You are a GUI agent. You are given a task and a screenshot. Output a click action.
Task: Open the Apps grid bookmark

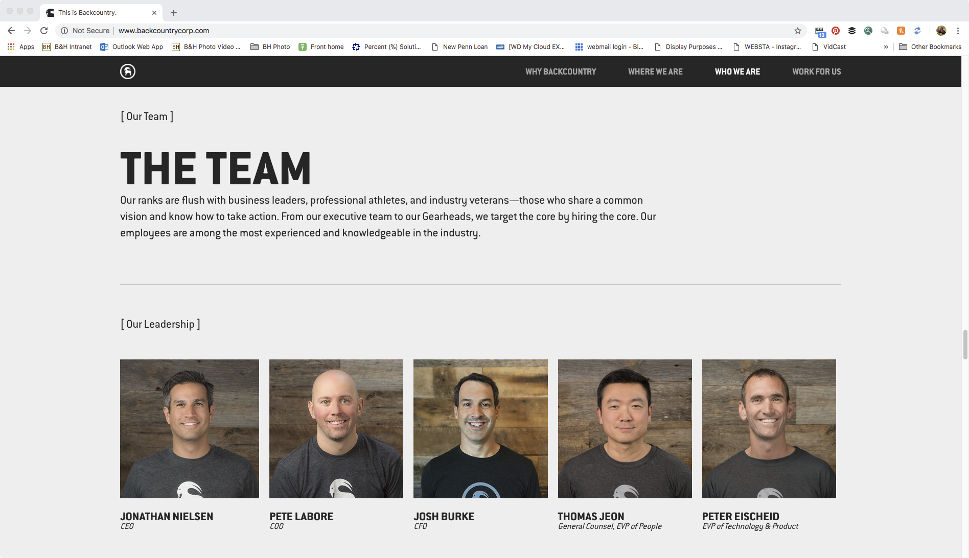[x=20, y=46]
